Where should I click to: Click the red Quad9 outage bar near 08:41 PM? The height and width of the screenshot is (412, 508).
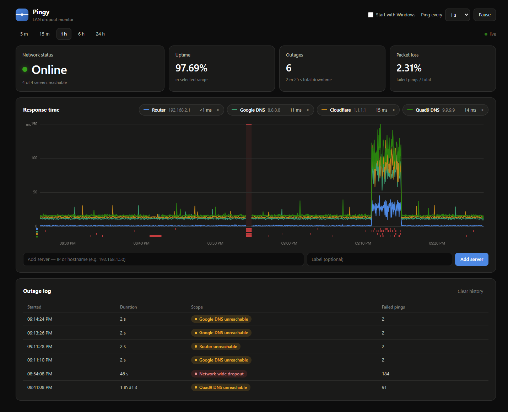point(156,236)
